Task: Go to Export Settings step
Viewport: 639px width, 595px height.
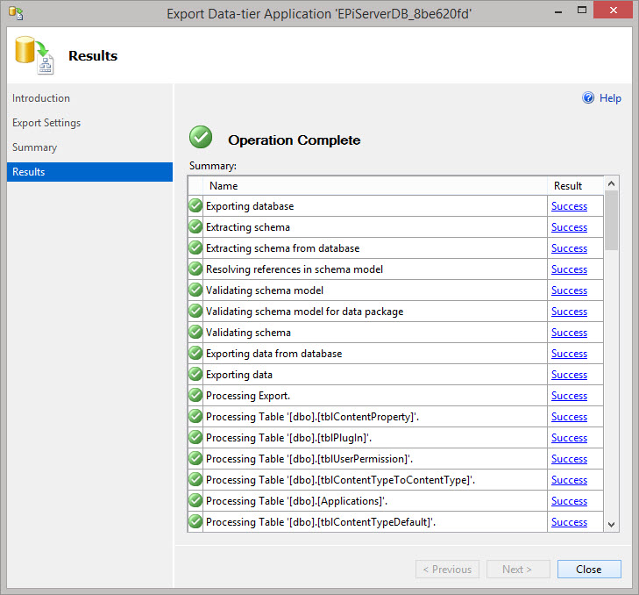Action: coord(46,123)
